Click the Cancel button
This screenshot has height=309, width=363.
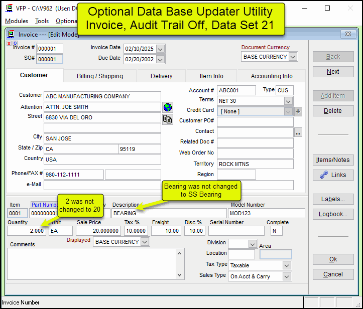(333, 274)
